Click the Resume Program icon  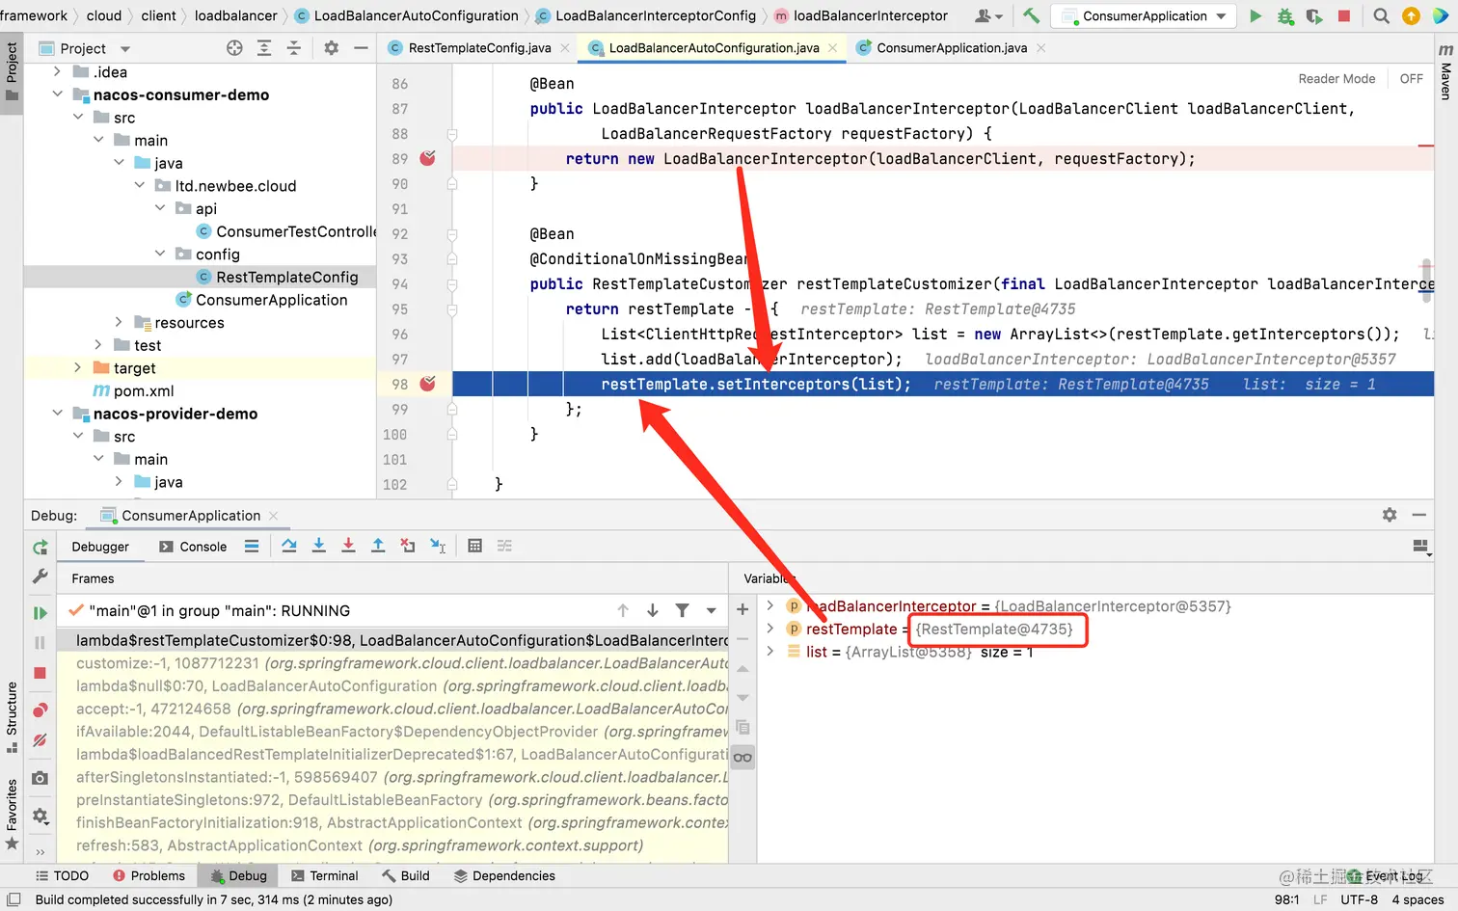click(40, 613)
